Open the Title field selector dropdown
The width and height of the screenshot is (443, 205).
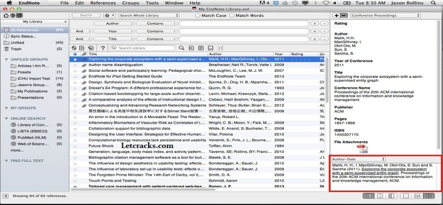[x=114, y=39]
